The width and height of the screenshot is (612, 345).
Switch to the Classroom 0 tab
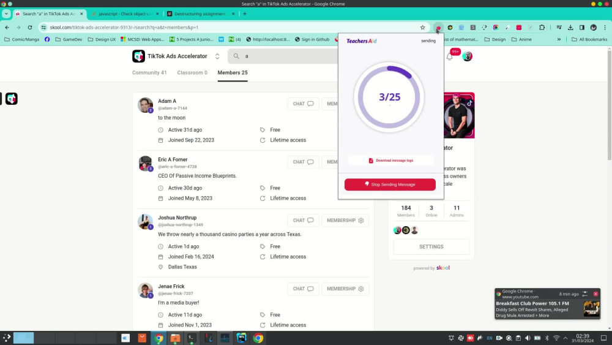[x=192, y=73]
